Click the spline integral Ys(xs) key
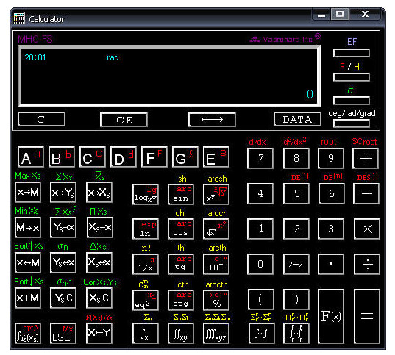 click(28, 333)
